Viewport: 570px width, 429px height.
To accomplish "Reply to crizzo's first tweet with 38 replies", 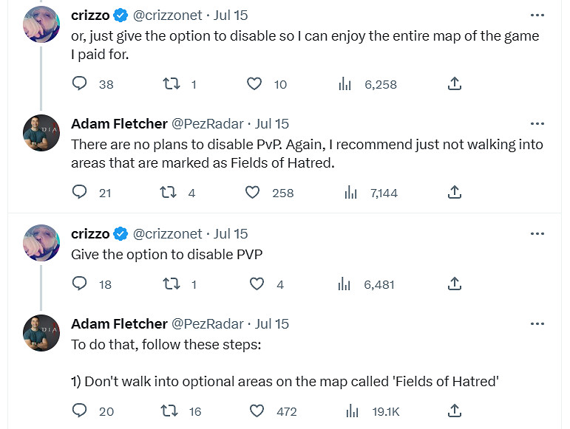I will (80, 84).
